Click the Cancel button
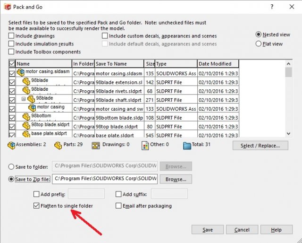Screen dimensions: 302x243 (x=242, y=230)
